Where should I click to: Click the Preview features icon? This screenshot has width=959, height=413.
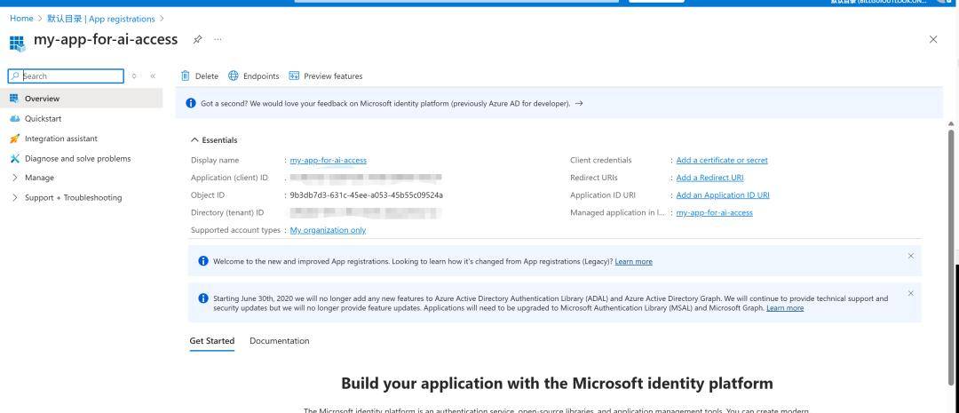(x=294, y=75)
